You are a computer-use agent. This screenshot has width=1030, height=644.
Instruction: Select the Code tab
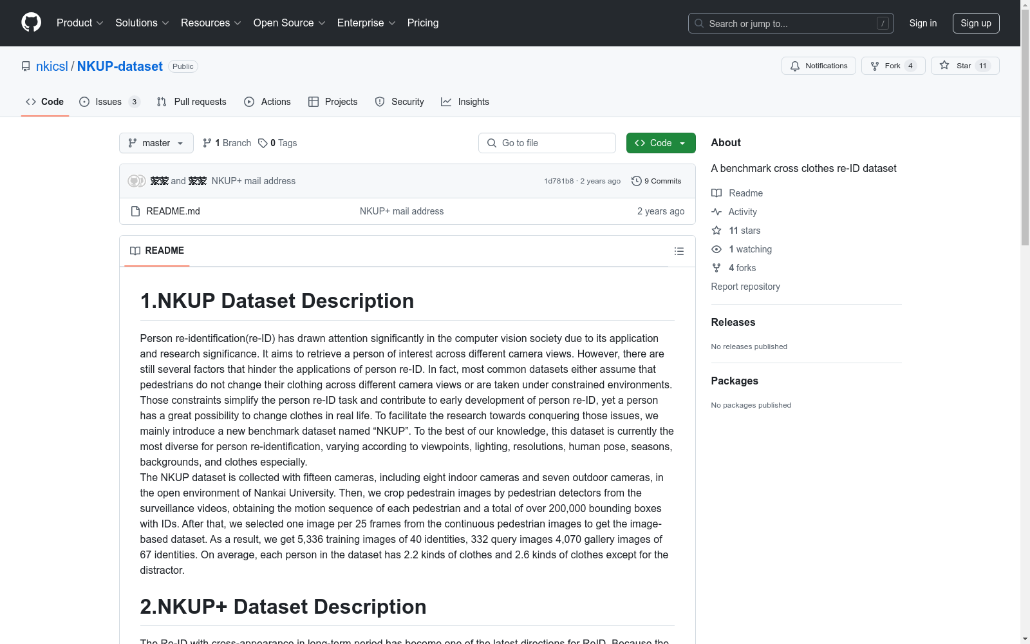[45, 102]
